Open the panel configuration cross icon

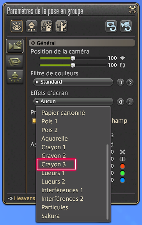[133, 10]
